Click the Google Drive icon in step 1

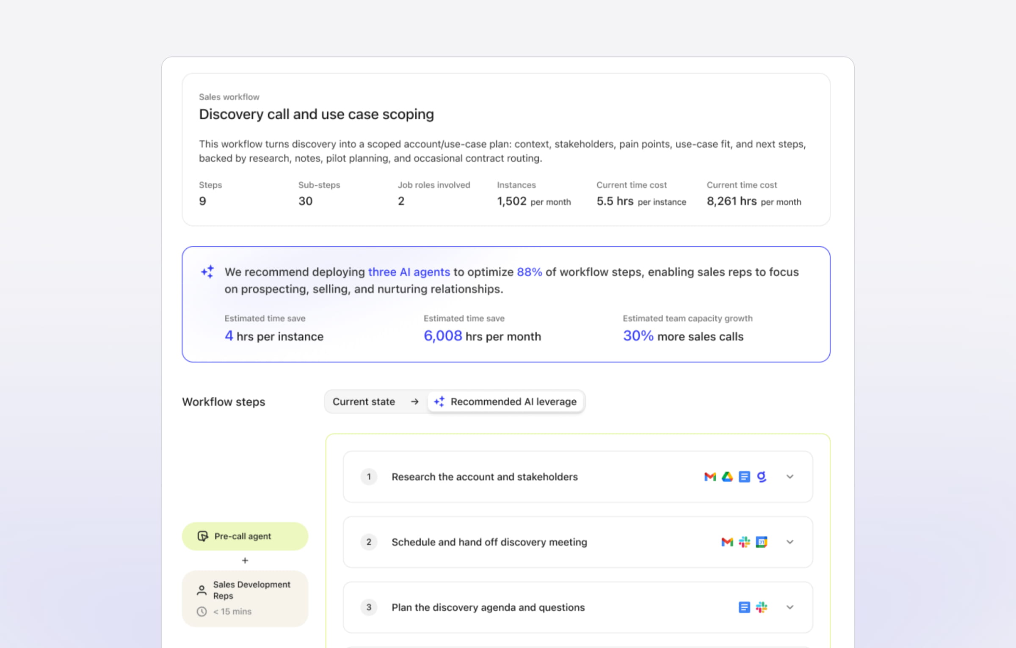click(x=727, y=477)
